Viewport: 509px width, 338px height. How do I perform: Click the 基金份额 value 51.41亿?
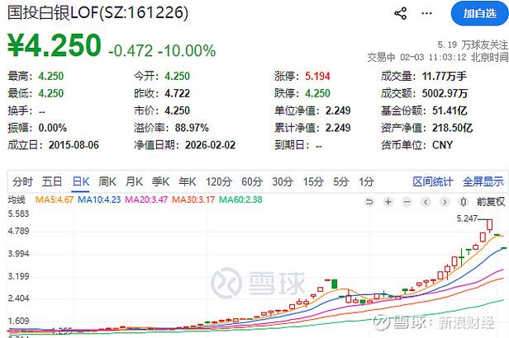[450, 110]
